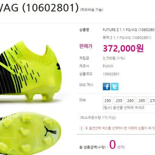Screen dimensions: 155x155
Task: Open sole-view image of boot studs
Action: coord(30,133)
